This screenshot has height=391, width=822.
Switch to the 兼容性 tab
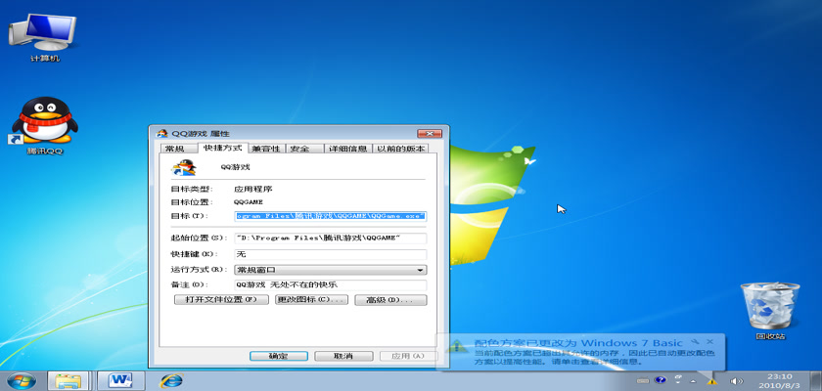click(x=264, y=149)
